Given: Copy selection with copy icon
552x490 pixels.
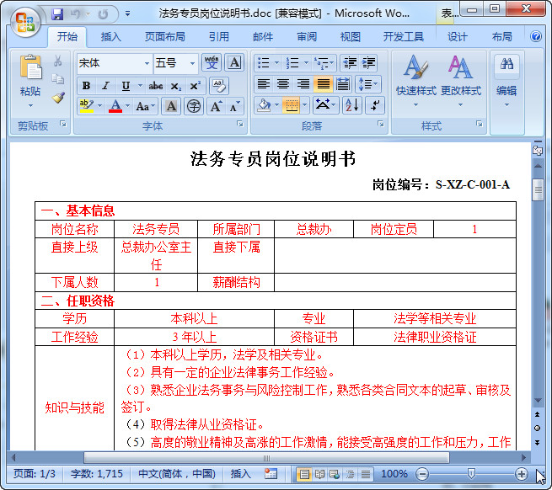Looking at the screenshot, I should 58,79.
